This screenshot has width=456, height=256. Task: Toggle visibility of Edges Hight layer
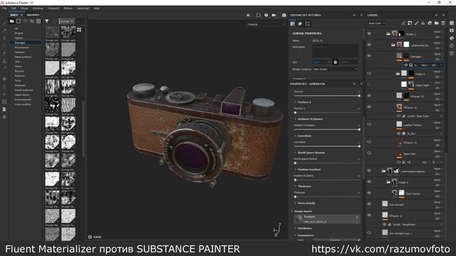(369, 85)
